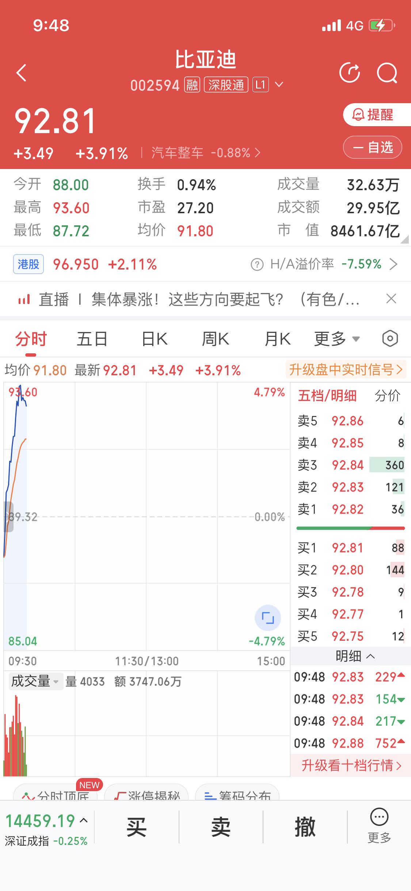Tap the 撤 cancel order button

305,827
